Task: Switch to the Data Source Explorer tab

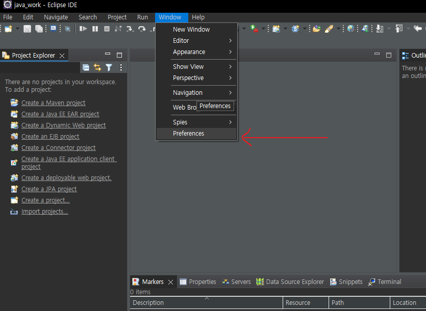Action: (x=290, y=281)
